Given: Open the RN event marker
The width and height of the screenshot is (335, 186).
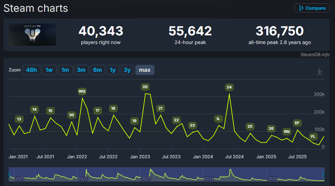Looking at the screenshot, I should pos(287,131).
